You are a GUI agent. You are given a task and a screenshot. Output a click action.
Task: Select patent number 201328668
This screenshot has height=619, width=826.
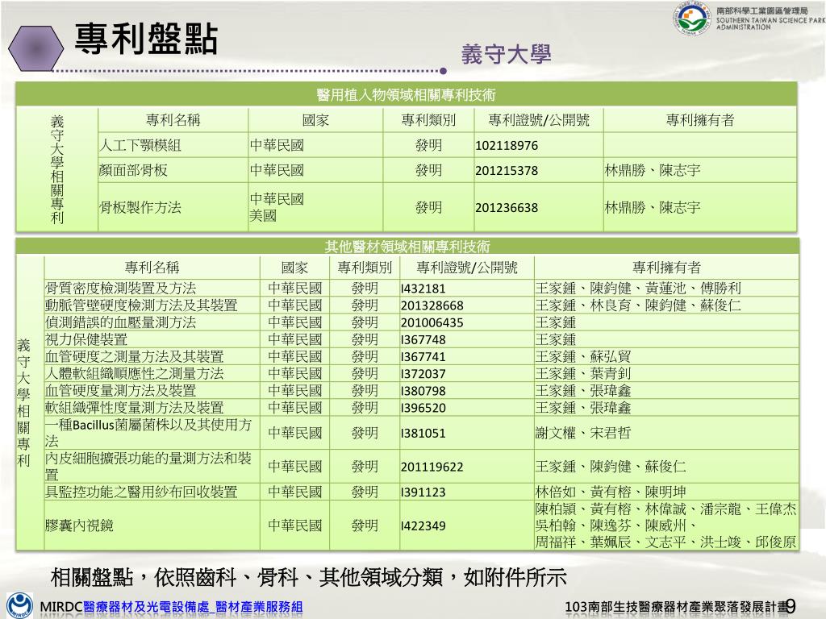(x=432, y=305)
